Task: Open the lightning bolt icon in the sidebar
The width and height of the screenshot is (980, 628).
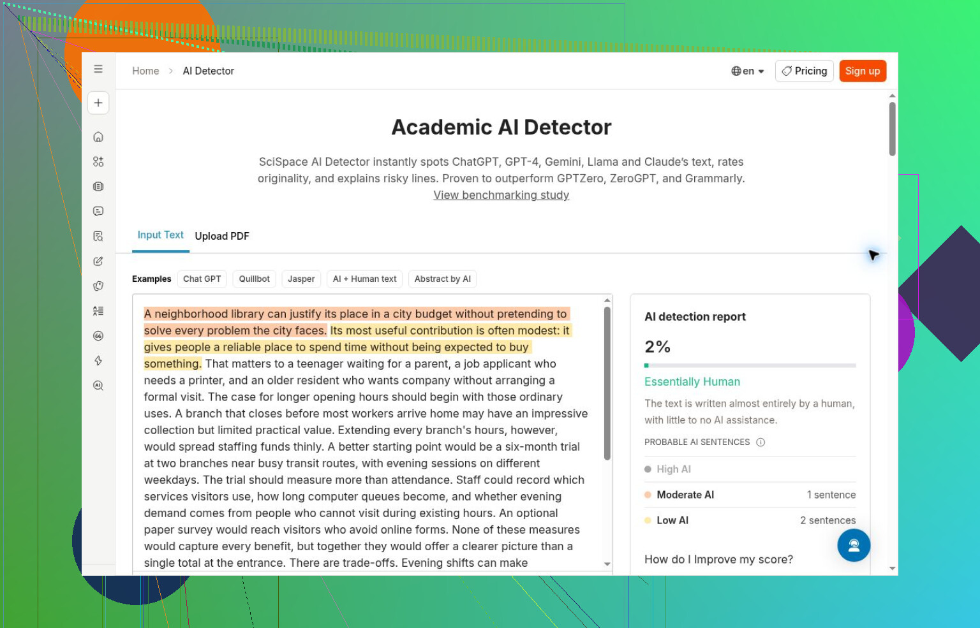Action: pos(98,361)
